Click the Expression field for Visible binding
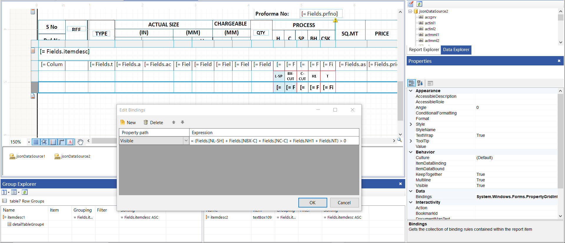The height and width of the screenshot is (243, 565). (274, 141)
